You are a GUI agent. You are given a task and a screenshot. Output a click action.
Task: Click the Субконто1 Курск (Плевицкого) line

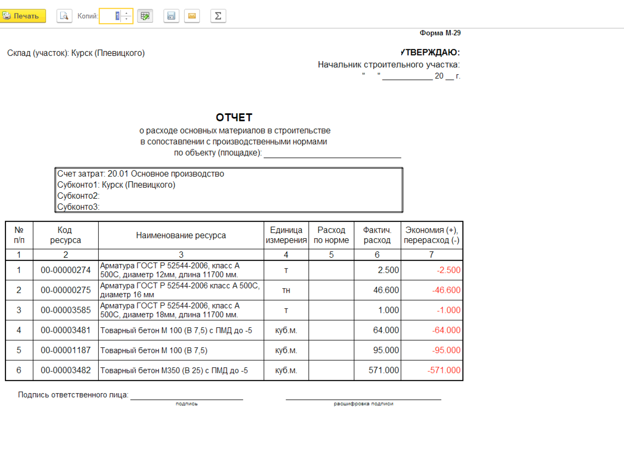point(116,185)
